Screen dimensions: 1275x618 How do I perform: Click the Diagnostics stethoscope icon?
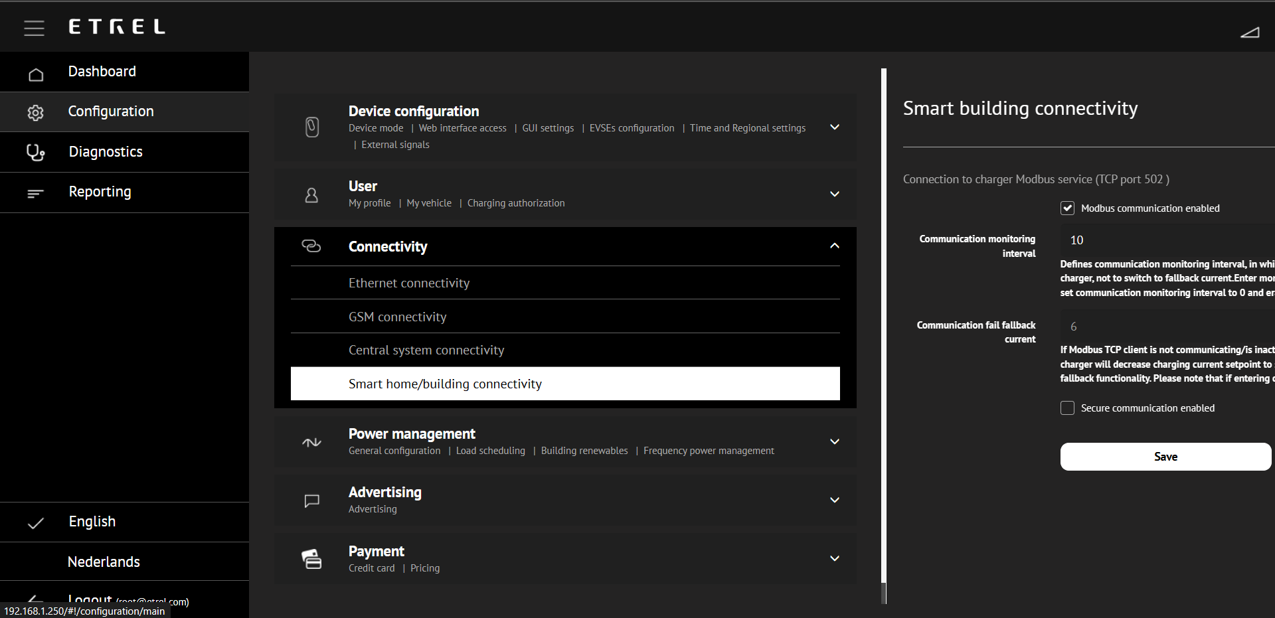click(x=35, y=153)
